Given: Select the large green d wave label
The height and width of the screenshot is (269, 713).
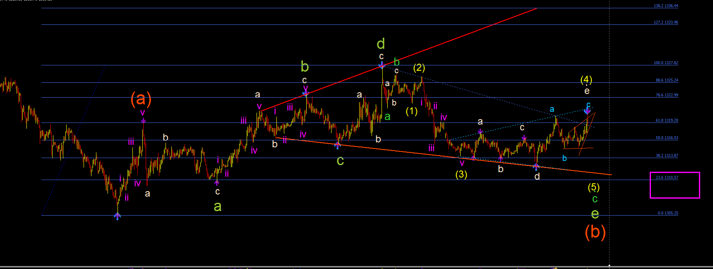Looking at the screenshot, I should (x=381, y=43).
